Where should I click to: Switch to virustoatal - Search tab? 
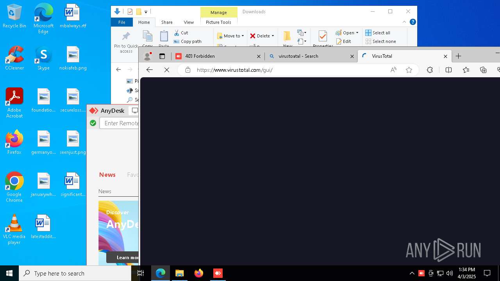311,56
